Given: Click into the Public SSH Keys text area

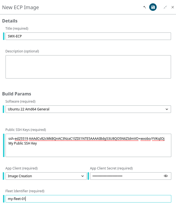Looking at the screenshot, I should click(88, 145).
